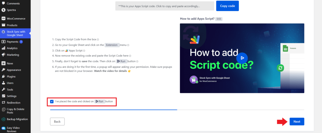Click the setup progress bar
Image resolution: width=322 pixels, height=133 pixels.
coord(177,110)
